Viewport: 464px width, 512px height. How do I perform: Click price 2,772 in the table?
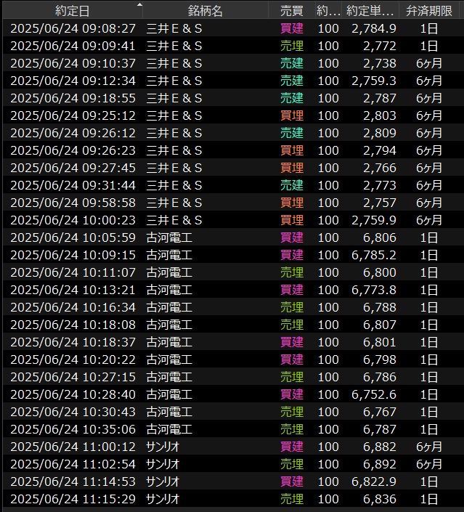point(380,46)
